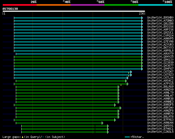The height and width of the screenshot is (139, 175).
Task: Select the UniRef100_C6T8Z3 label
Action: click(x=160, y=75)
